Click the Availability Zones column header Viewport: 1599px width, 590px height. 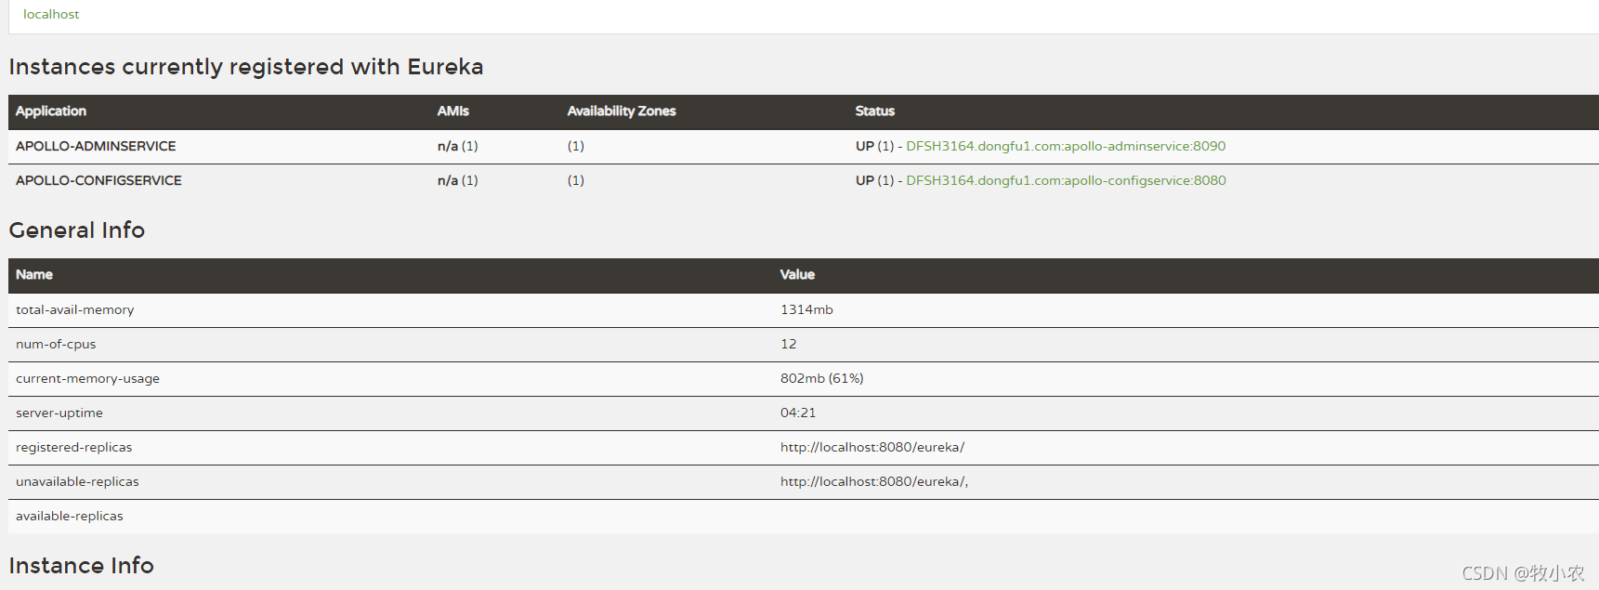(622, 111)
